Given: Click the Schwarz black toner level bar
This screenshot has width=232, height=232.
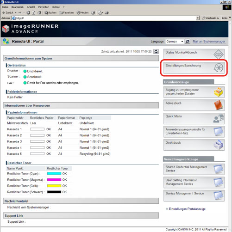Looking at the screenshot, I should point(54,192).
